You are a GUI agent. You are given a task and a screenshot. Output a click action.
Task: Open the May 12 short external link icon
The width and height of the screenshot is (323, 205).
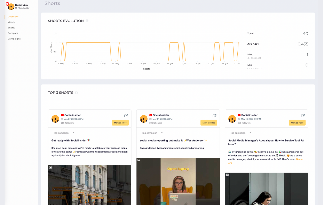[x=303, y=116]
